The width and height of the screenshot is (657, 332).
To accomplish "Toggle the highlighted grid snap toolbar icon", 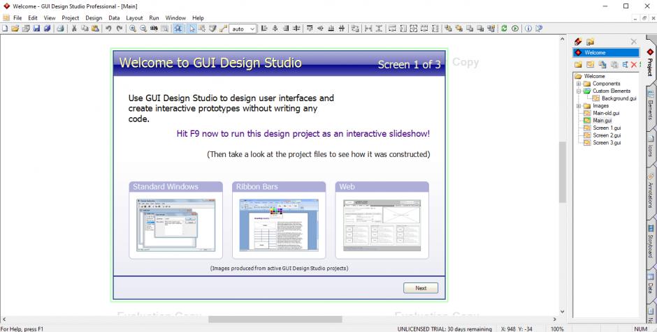I will (x=178, y=29).
